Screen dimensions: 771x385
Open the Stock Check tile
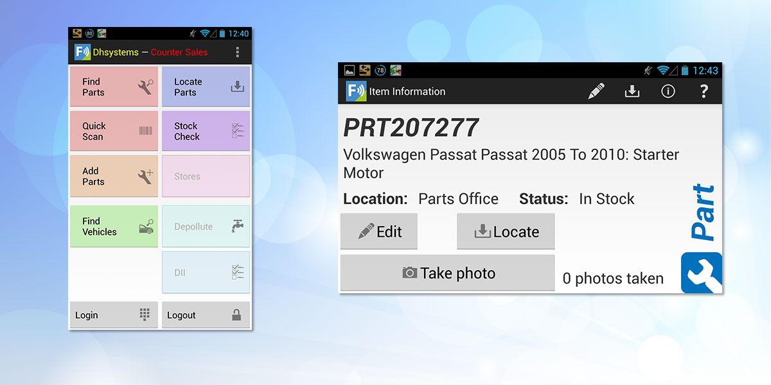click(x=206, y=131)
